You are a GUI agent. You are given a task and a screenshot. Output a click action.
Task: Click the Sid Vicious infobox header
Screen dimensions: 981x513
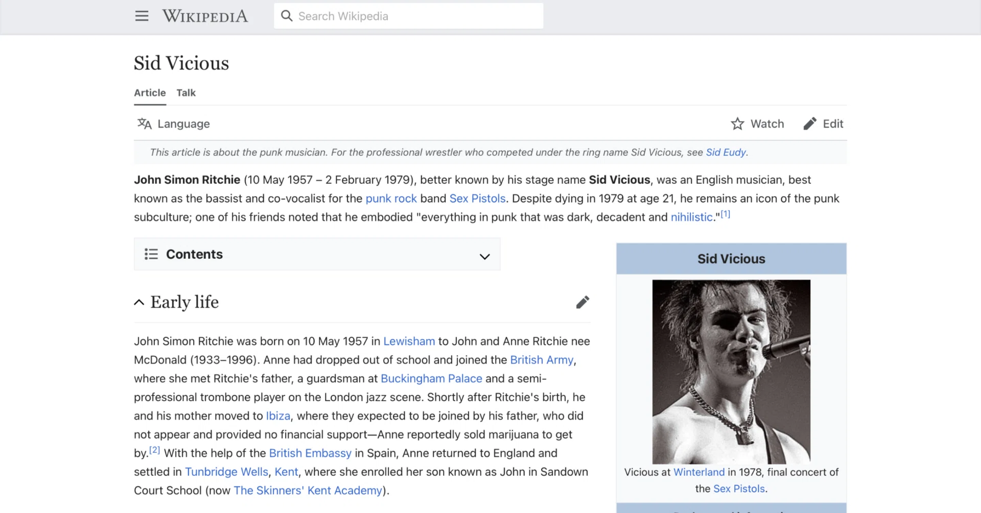731,259
